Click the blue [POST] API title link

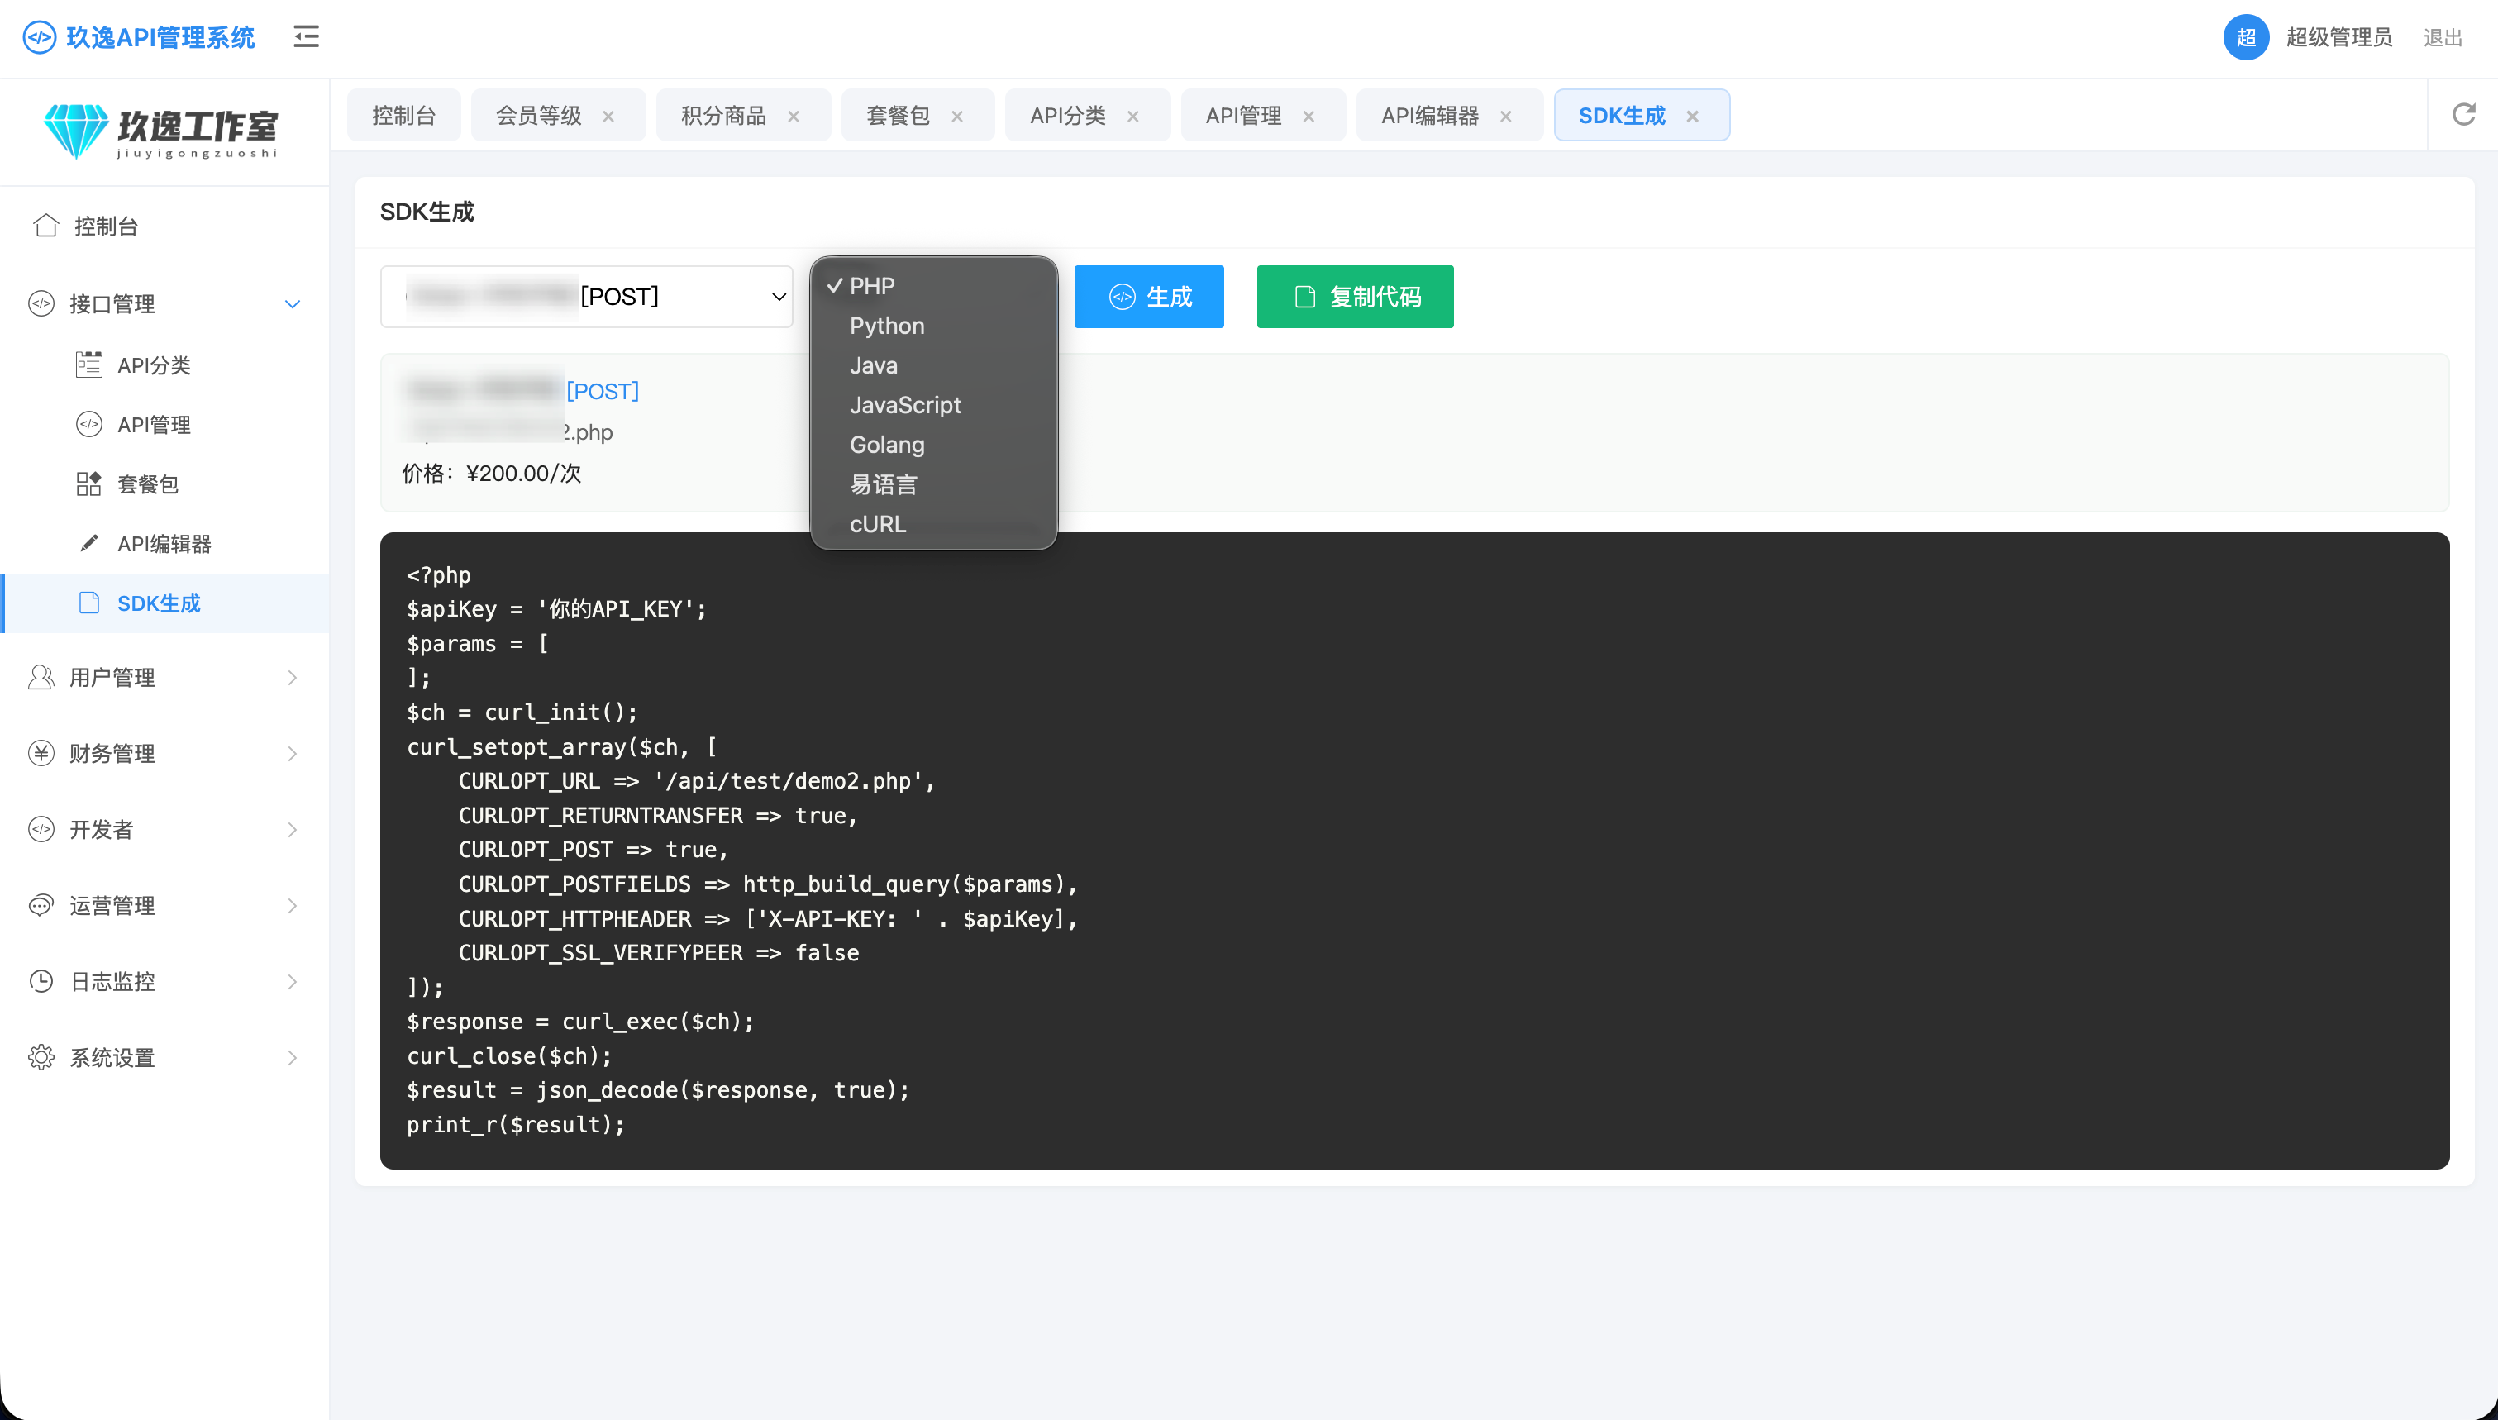(x=603, y=391)
